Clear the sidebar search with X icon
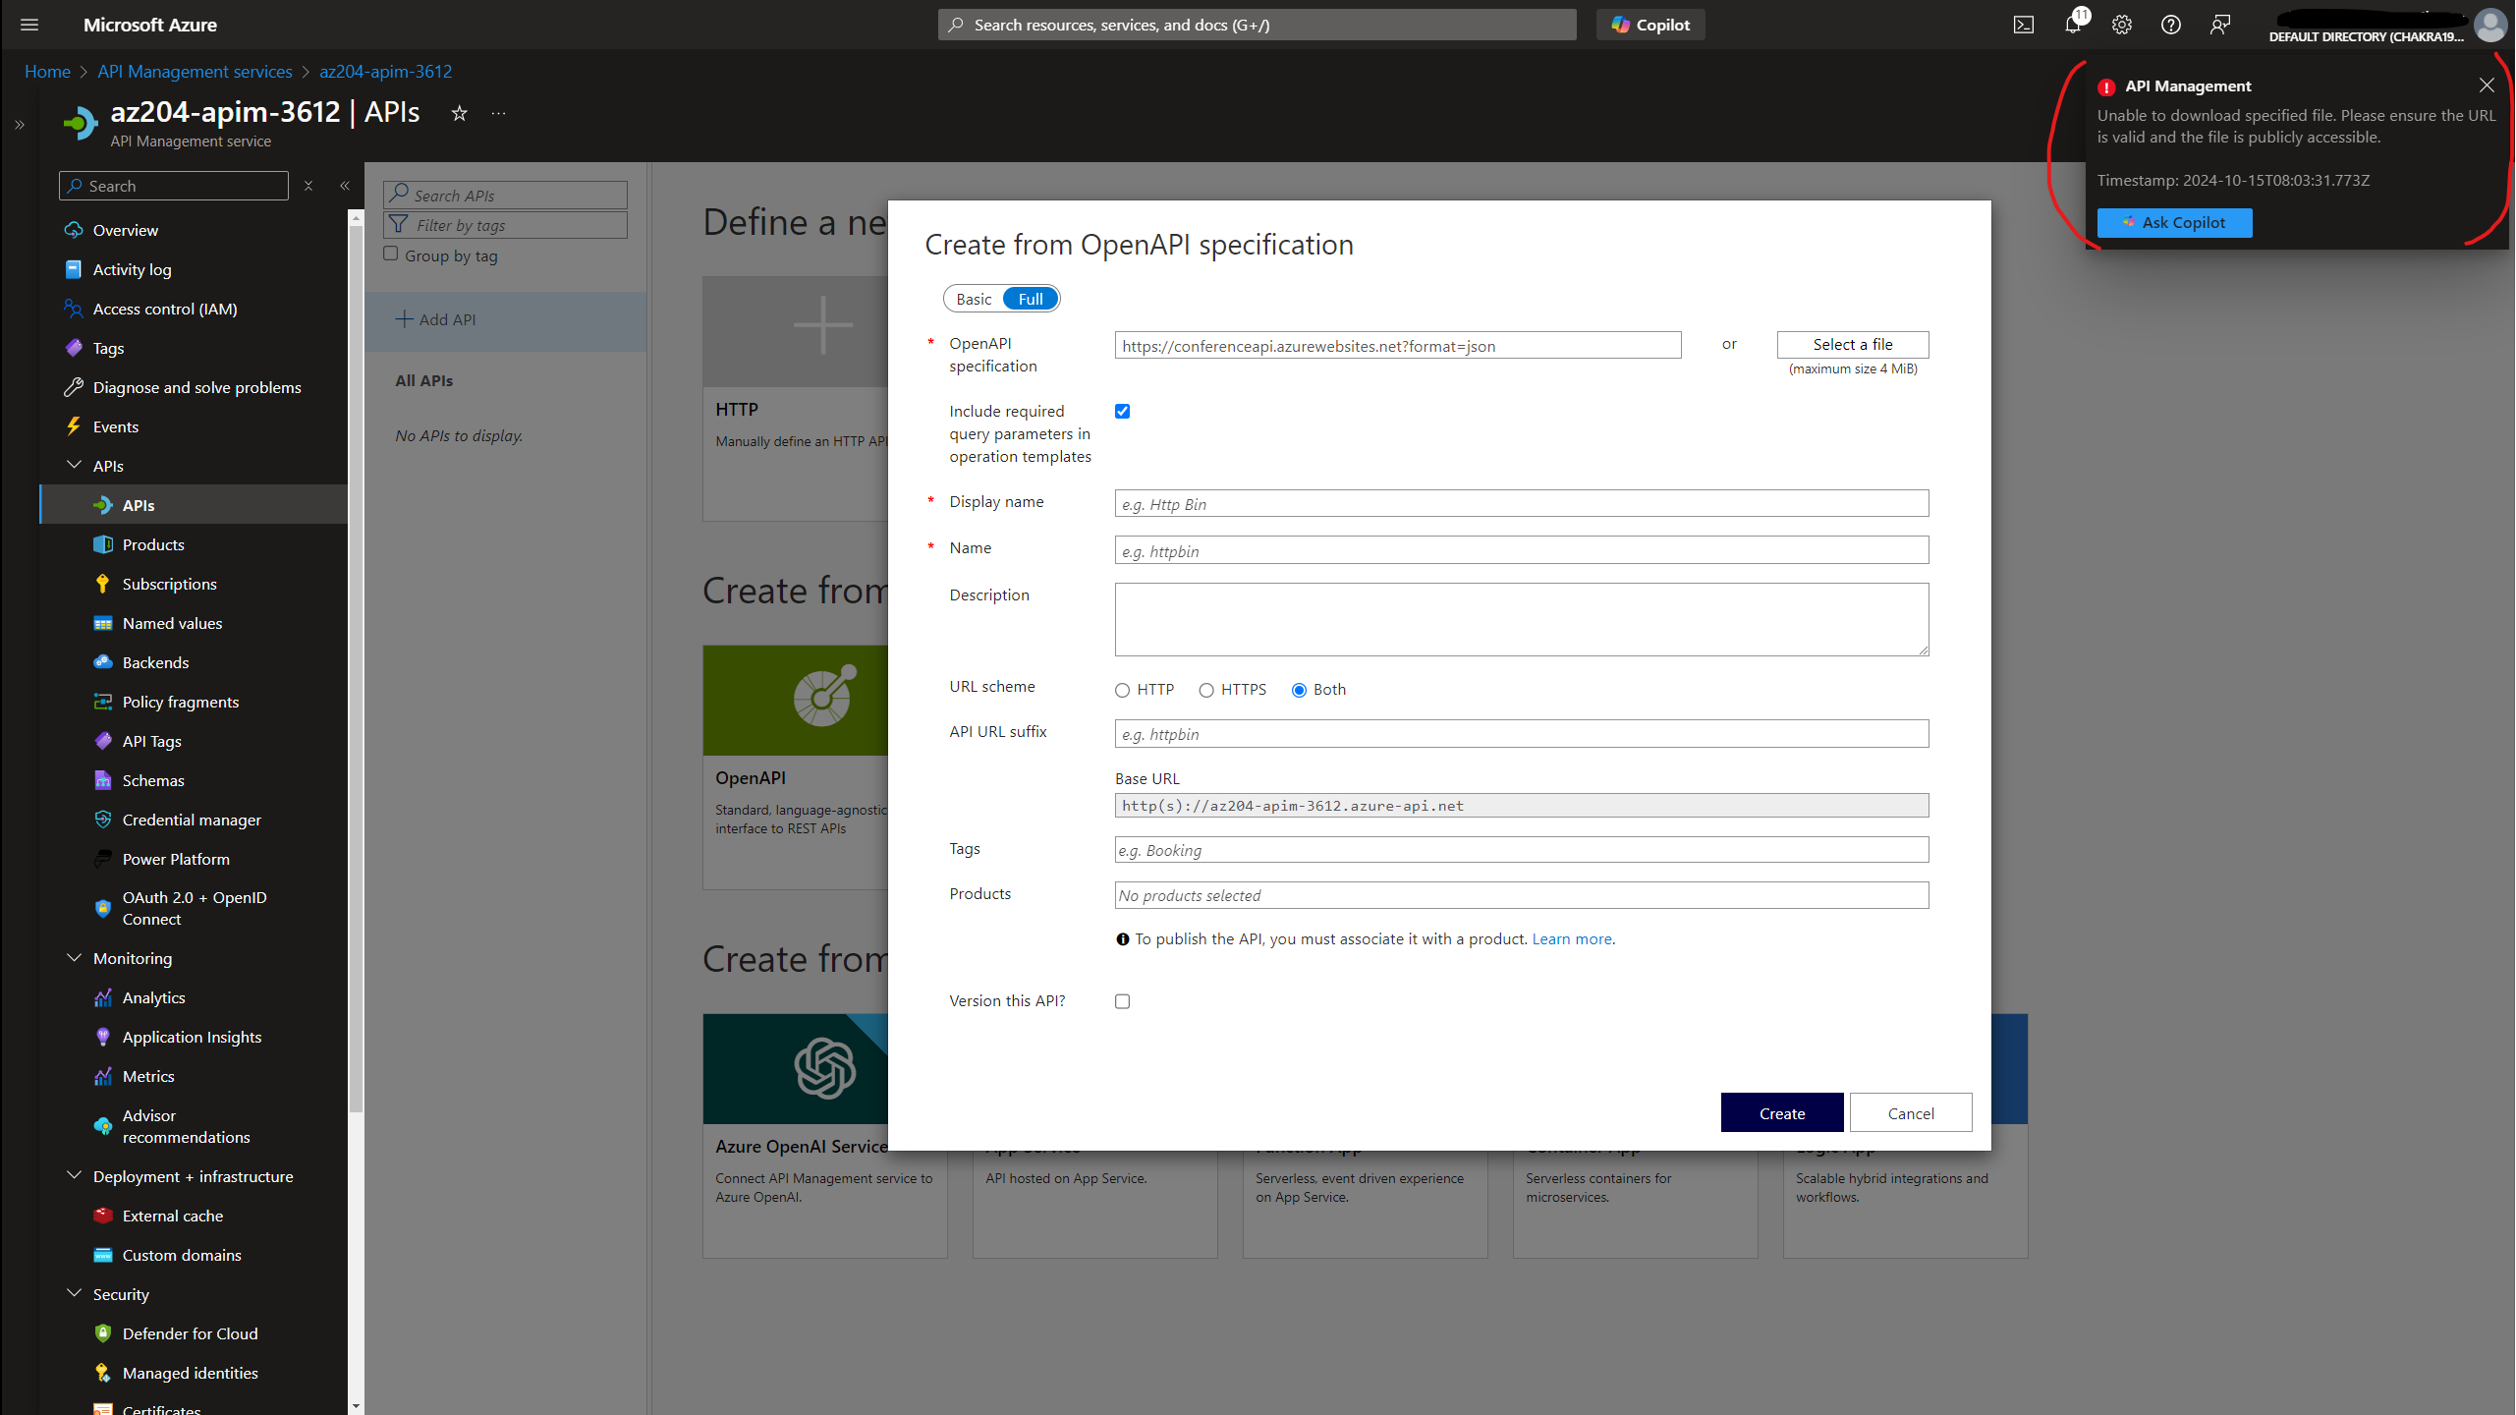The width and height of the screenshot is (2516, 1415). (x=308, y=186)
